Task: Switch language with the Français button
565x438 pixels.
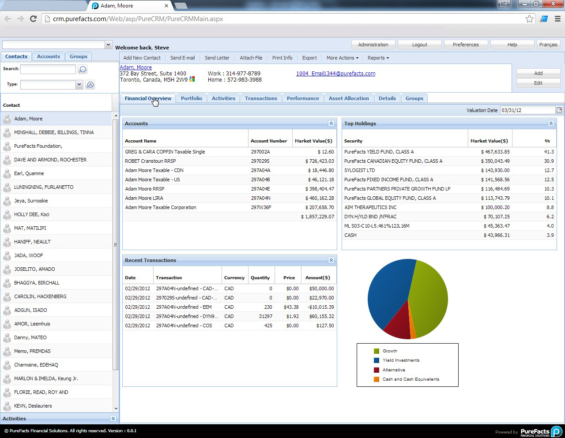Action: (x=548, y=45)
